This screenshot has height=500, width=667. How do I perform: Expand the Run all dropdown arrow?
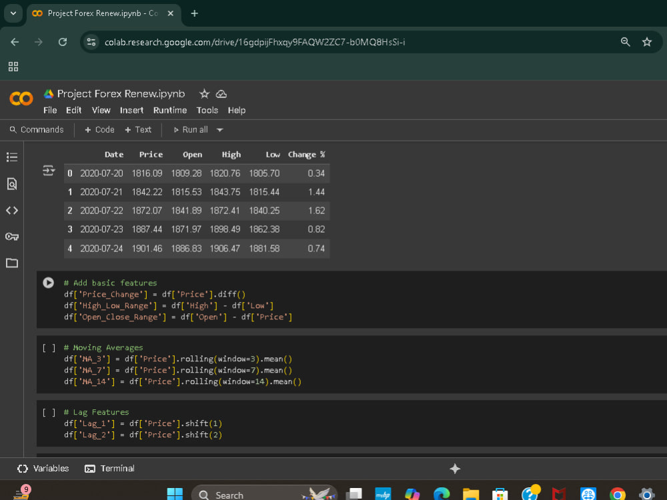point(220,130)
